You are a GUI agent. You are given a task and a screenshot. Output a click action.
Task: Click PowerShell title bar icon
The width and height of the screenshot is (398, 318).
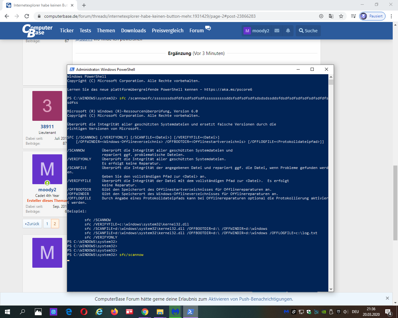coord(72,69)
